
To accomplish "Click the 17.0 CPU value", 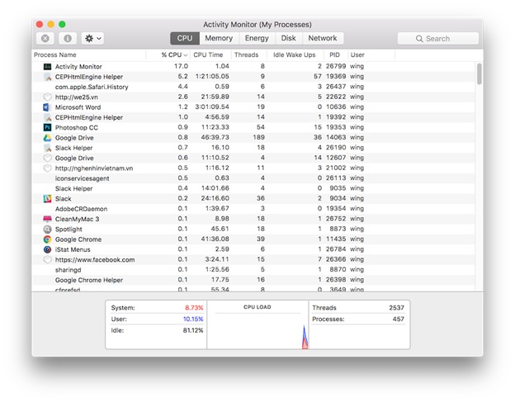I will coord(181,66).
